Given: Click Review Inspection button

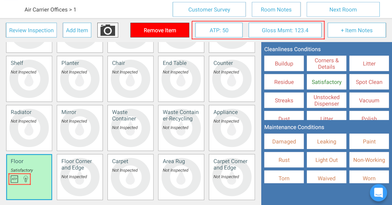Looking at the screenshot, I should 31,30.
